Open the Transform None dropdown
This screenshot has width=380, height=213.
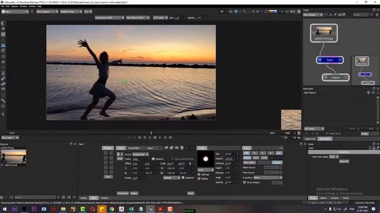(268, 177)
